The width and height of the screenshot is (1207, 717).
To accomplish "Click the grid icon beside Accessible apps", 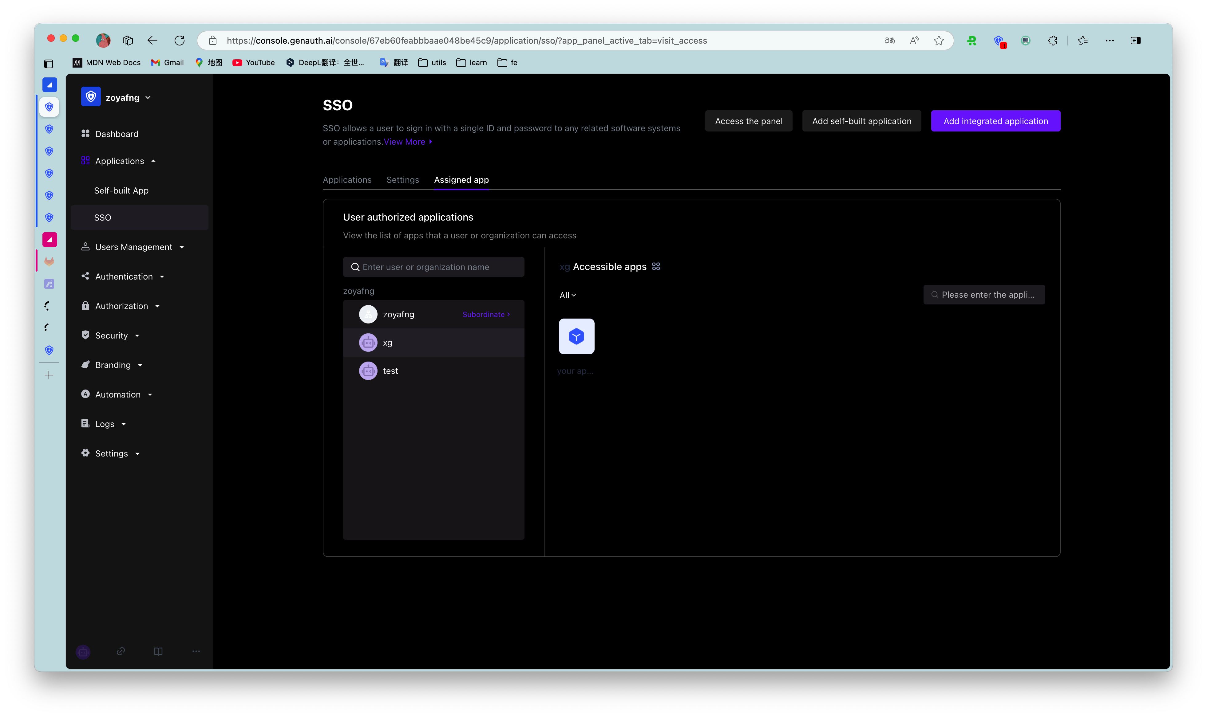I will click(x=656, y=267).
